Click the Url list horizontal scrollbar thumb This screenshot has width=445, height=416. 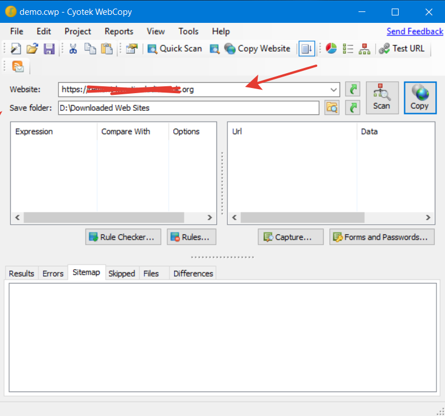tap(302, 218)
